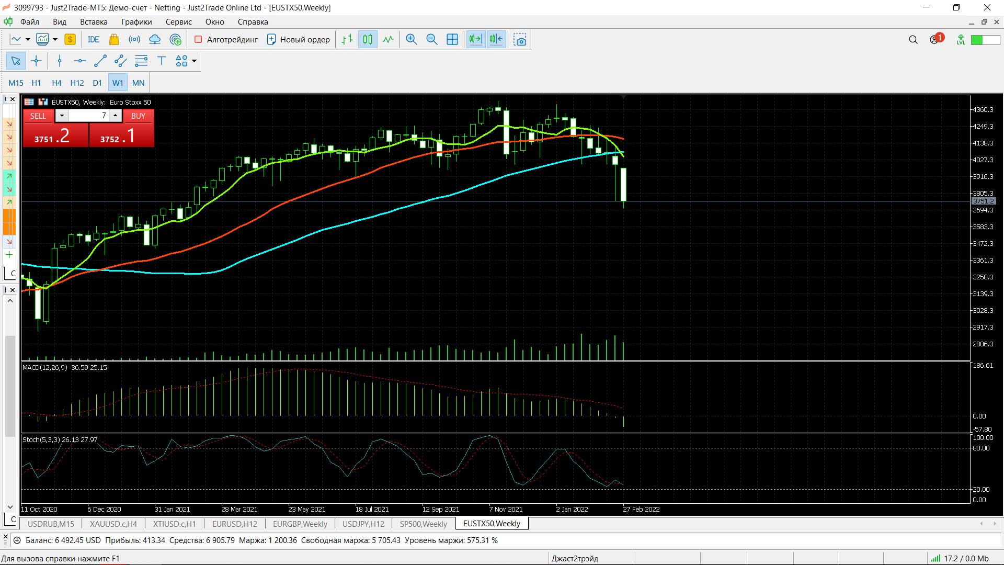
Task: Select the W1 weekly timeframe
Action: coord(118,83)
